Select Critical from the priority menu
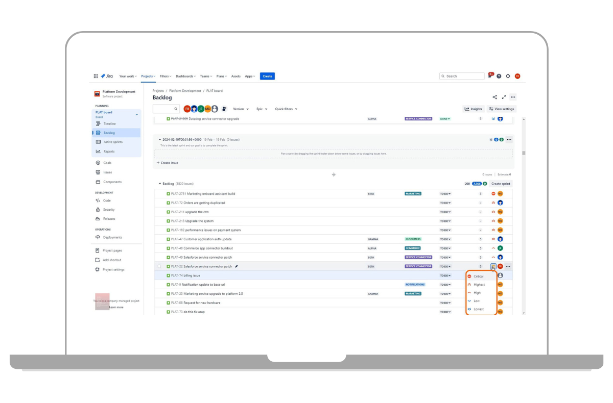The width and height of the screenshot is (613, 403). coord(478,276)
